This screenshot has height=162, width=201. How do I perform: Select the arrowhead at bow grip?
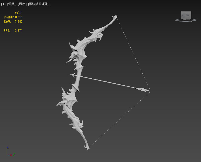coord(73,75)
